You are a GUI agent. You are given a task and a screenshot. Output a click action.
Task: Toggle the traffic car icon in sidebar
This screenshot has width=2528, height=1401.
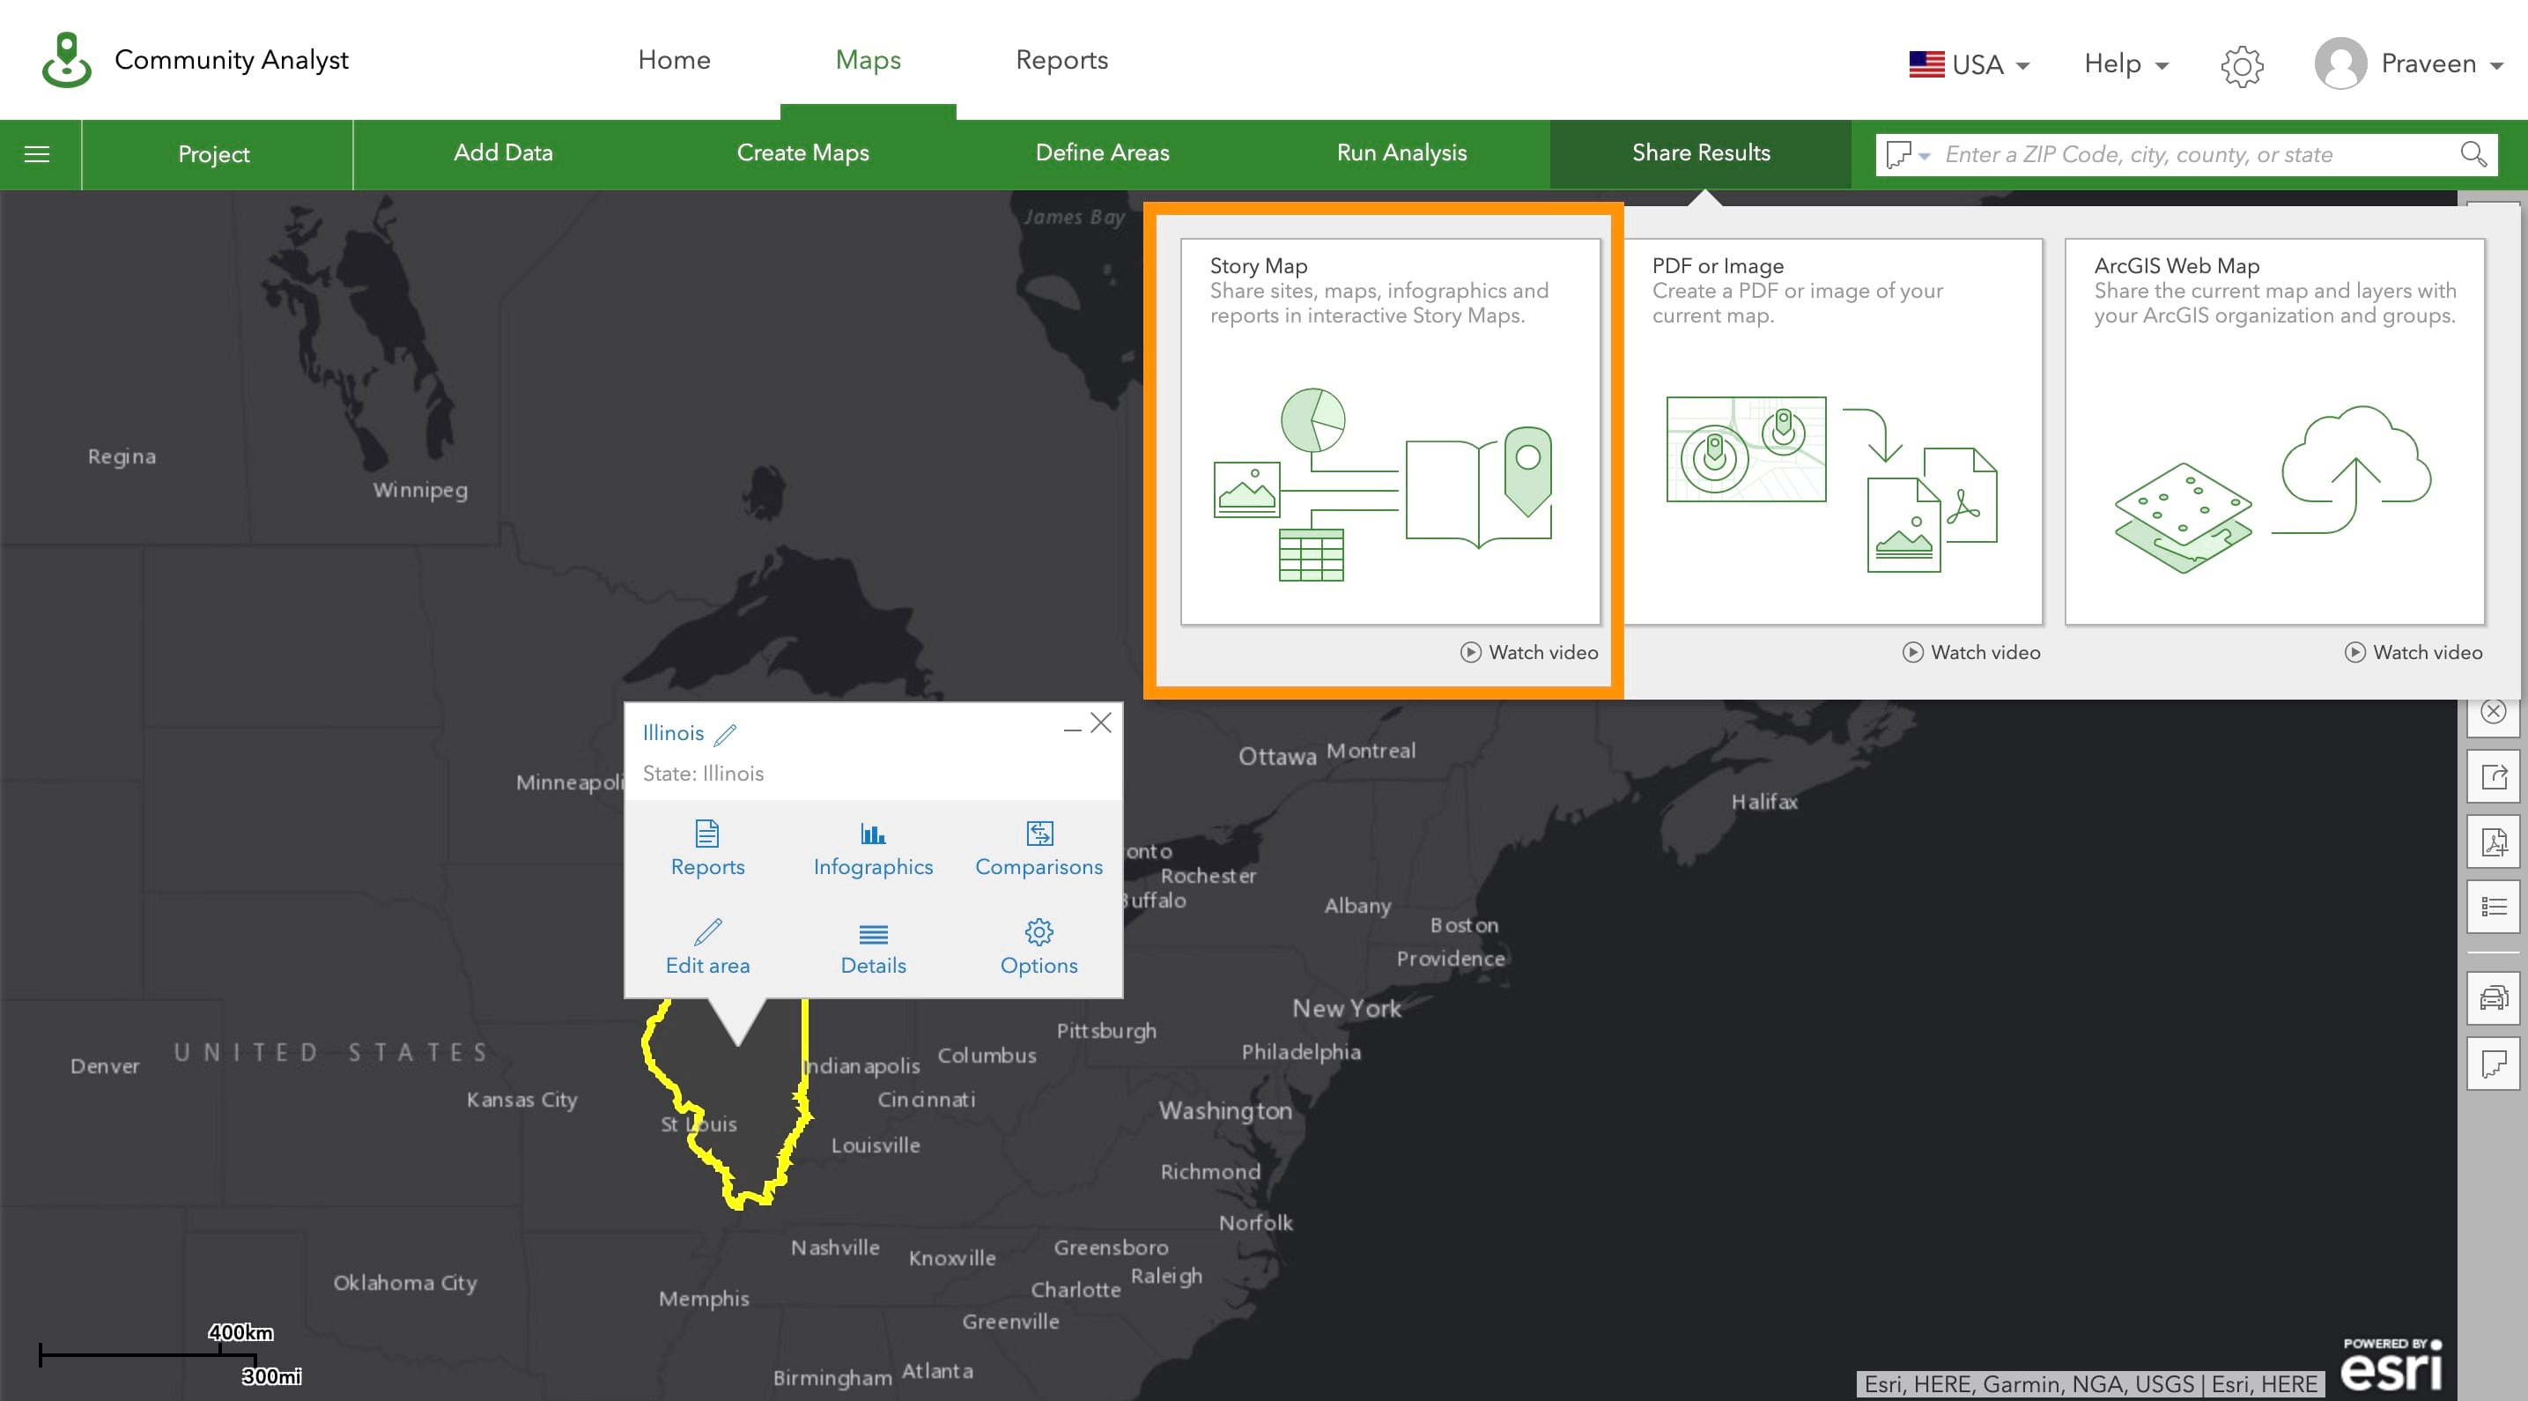click(x=2494, y=999)
